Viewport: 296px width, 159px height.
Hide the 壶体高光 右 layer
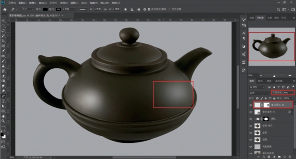[x=251, y=105]
